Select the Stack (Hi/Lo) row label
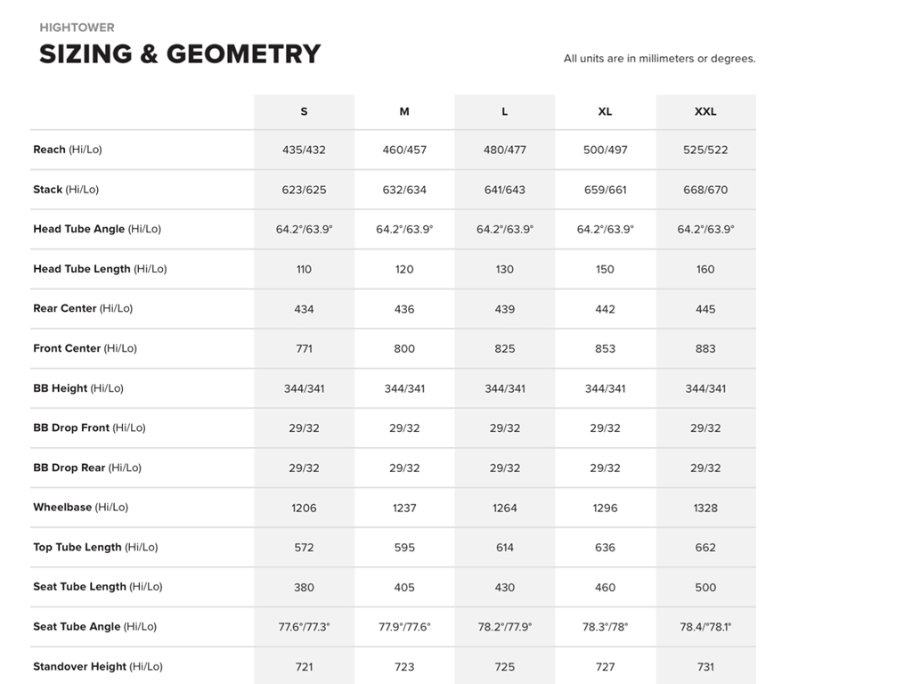The height and width of the screenshot is (684, 912). click(x=66, y=190)
